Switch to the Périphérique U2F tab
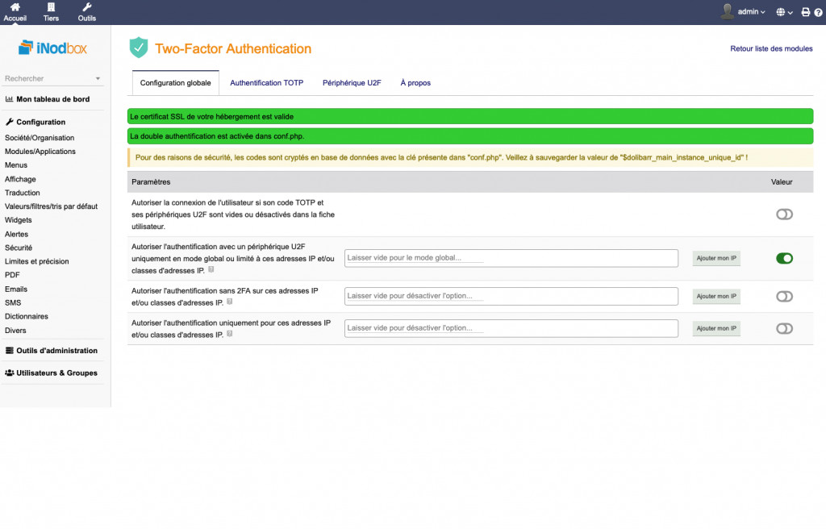 tap(352, 83)
